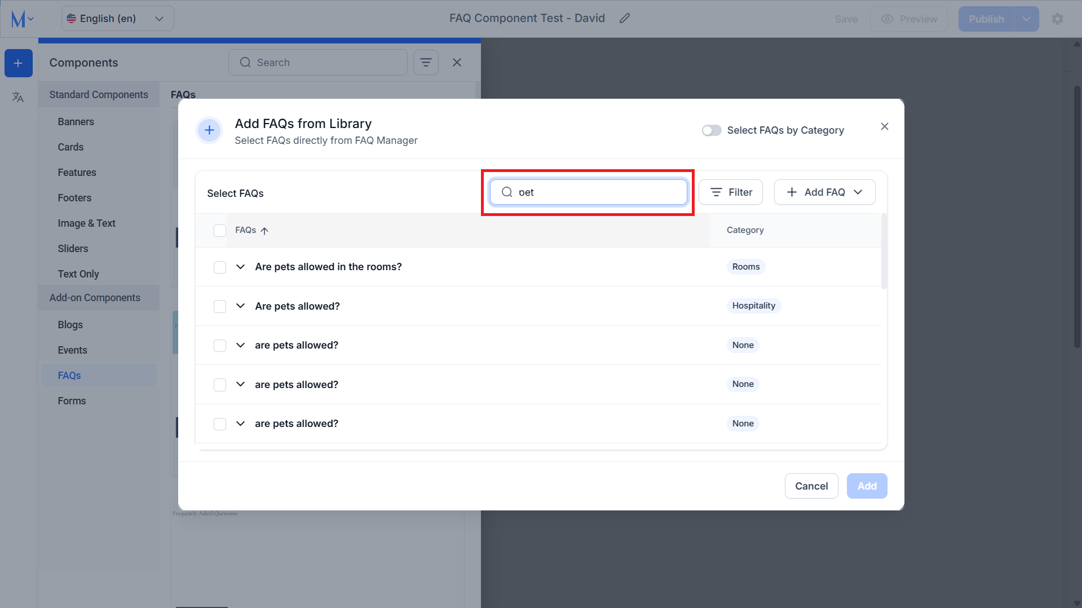1082x608 pixels.
Task: Check the Hospitality 'Are pets allowed?' checkbox
Action: coord(220,306)
